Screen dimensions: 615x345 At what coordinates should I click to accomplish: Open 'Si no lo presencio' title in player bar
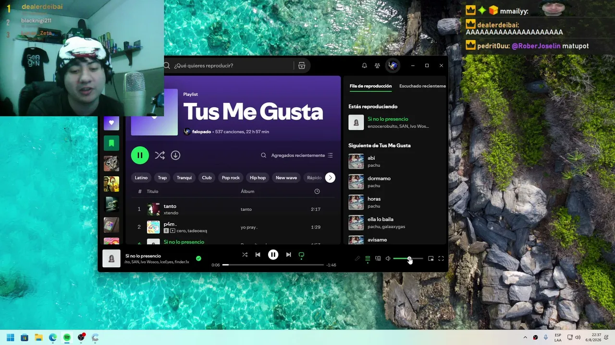tap(143, 256)
